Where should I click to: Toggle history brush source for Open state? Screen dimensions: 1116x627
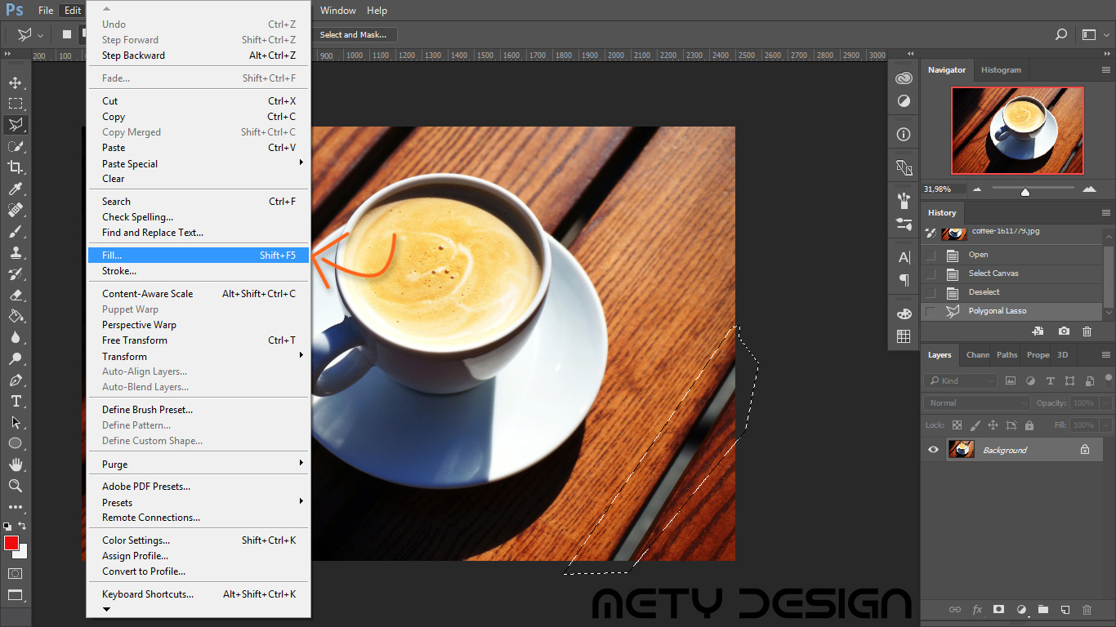pyautogui.click(x=931, y=255)
